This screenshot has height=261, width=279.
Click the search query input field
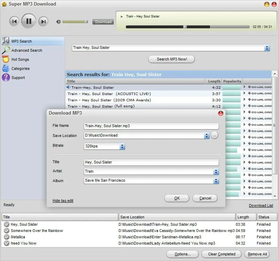168,48
